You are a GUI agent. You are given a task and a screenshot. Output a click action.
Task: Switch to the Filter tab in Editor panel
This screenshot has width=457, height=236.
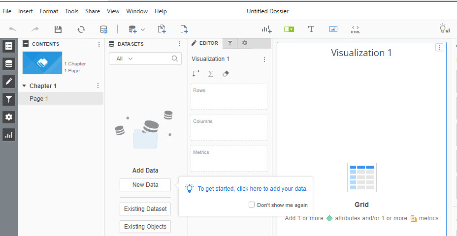tap(230, 43)
